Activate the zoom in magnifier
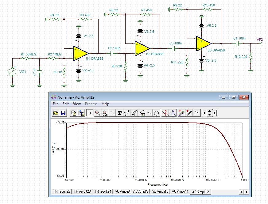This screenshot has height=204, width=268. 97,113
